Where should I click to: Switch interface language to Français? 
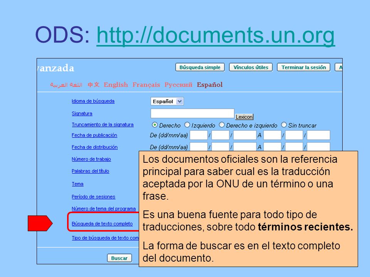[x=146, y=85]
